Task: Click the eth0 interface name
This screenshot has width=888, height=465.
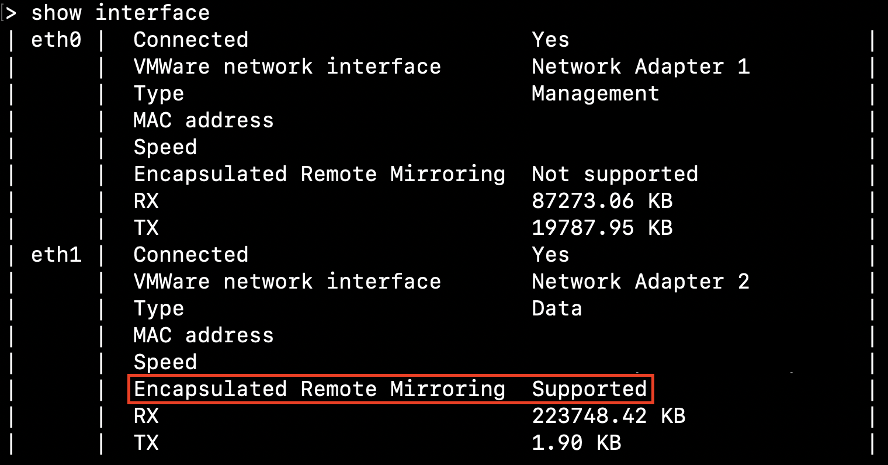Action: [x=56, y=40]
